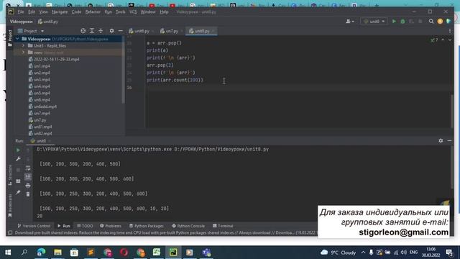Viewport: 460px width, 259px height.
Task: Click the print icon in Run panel
Action: 28,186
